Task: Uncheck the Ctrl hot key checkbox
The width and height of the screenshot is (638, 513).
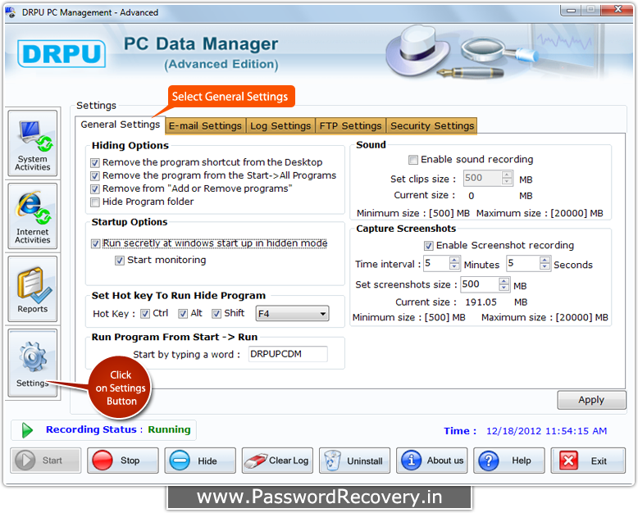Action: (x=145, y=314)
